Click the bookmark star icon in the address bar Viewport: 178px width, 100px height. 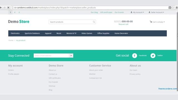173,7
